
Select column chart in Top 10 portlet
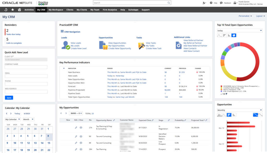click(229, 35)
